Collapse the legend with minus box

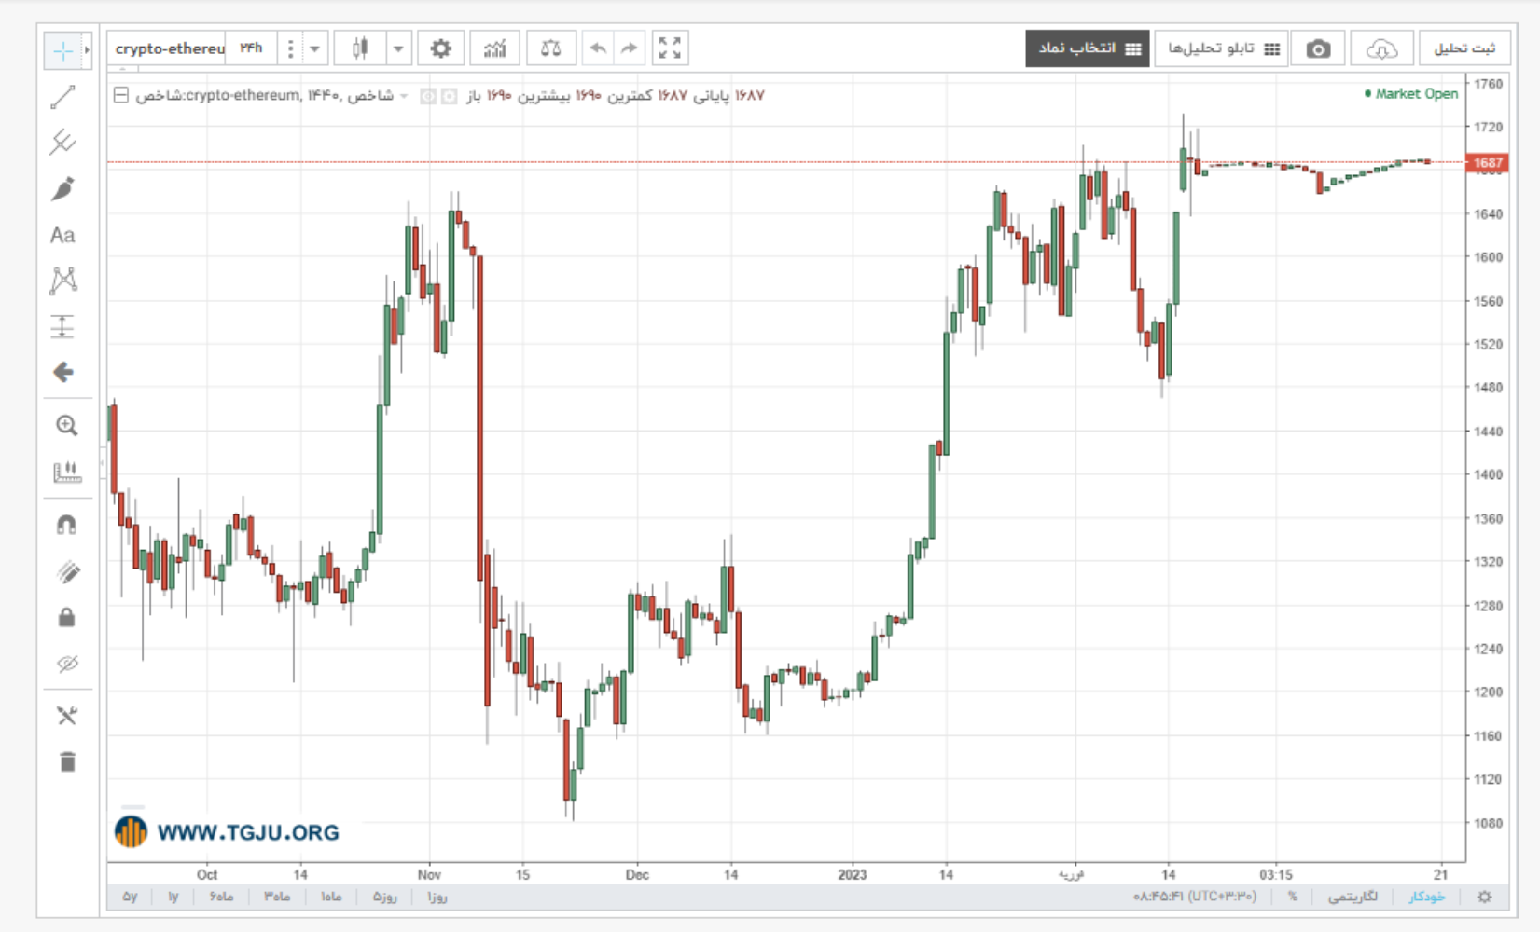tap(121, 95)
